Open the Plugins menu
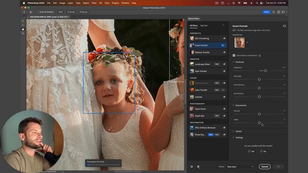This screenshot has width=308, height=173. point(115,3)
